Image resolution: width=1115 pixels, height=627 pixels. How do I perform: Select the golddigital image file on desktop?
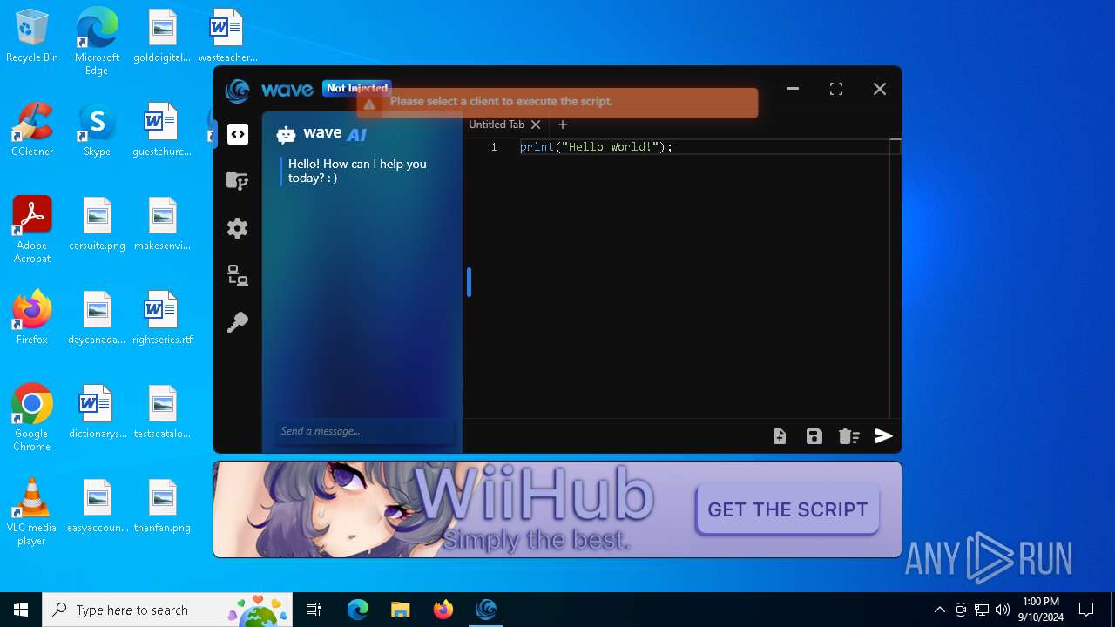(162, 37)
